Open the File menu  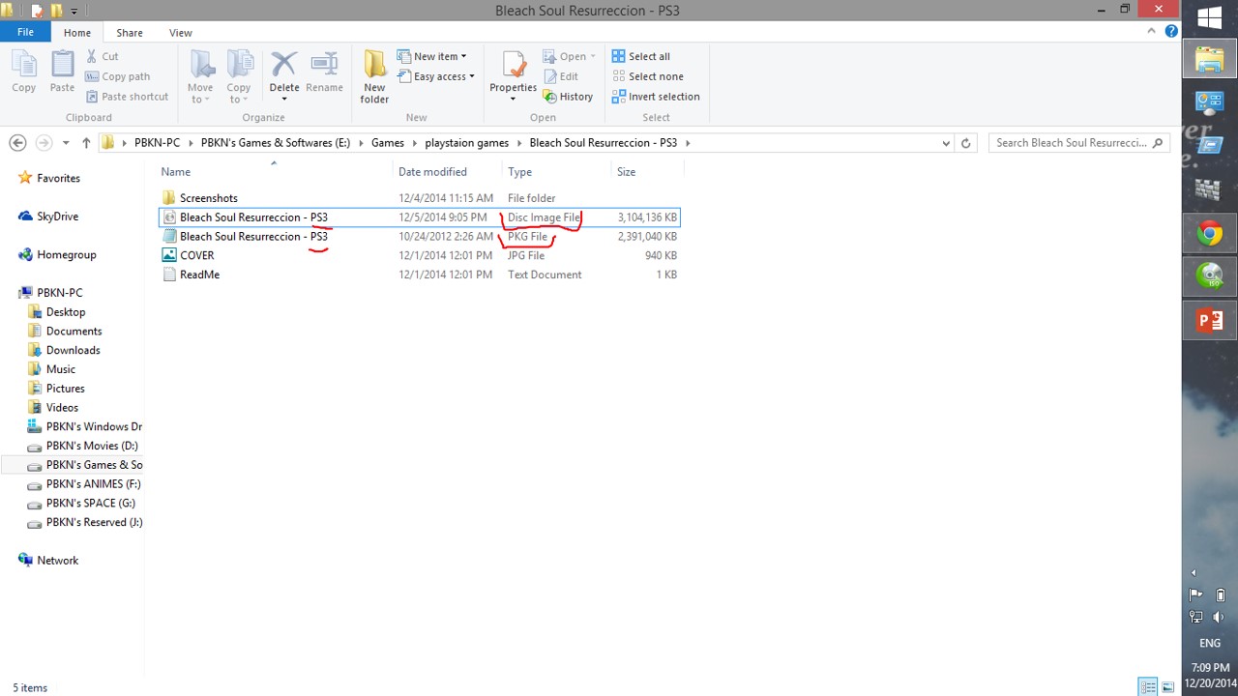(x=25, y=32)
